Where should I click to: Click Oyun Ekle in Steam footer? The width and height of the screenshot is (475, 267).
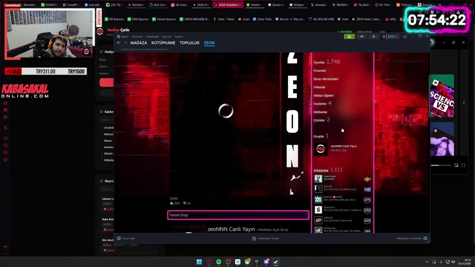(126, 238)
